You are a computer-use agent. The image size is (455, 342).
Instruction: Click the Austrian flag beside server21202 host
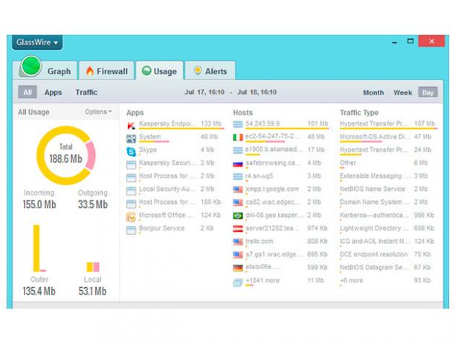[x=238, y=229]
